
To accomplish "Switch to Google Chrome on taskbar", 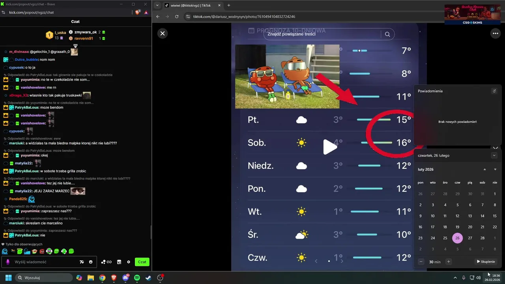I will point(102,278).
